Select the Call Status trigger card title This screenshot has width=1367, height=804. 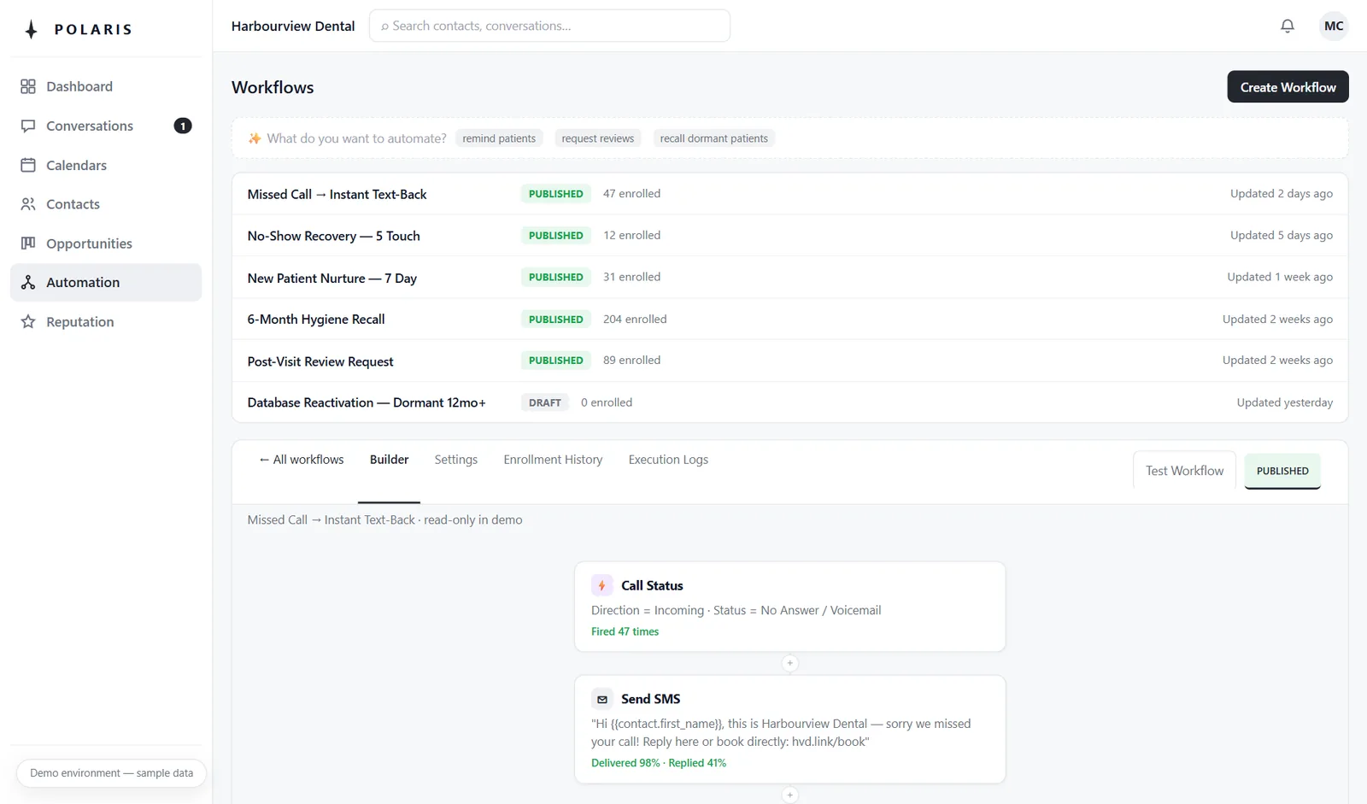pyautogui.click(x=652, y=585)
